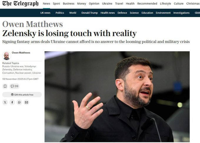Open the Investigations subsection

(181, 13)
